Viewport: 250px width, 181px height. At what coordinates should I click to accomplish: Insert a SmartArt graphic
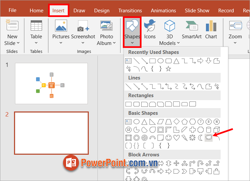[x=192, y=29]
